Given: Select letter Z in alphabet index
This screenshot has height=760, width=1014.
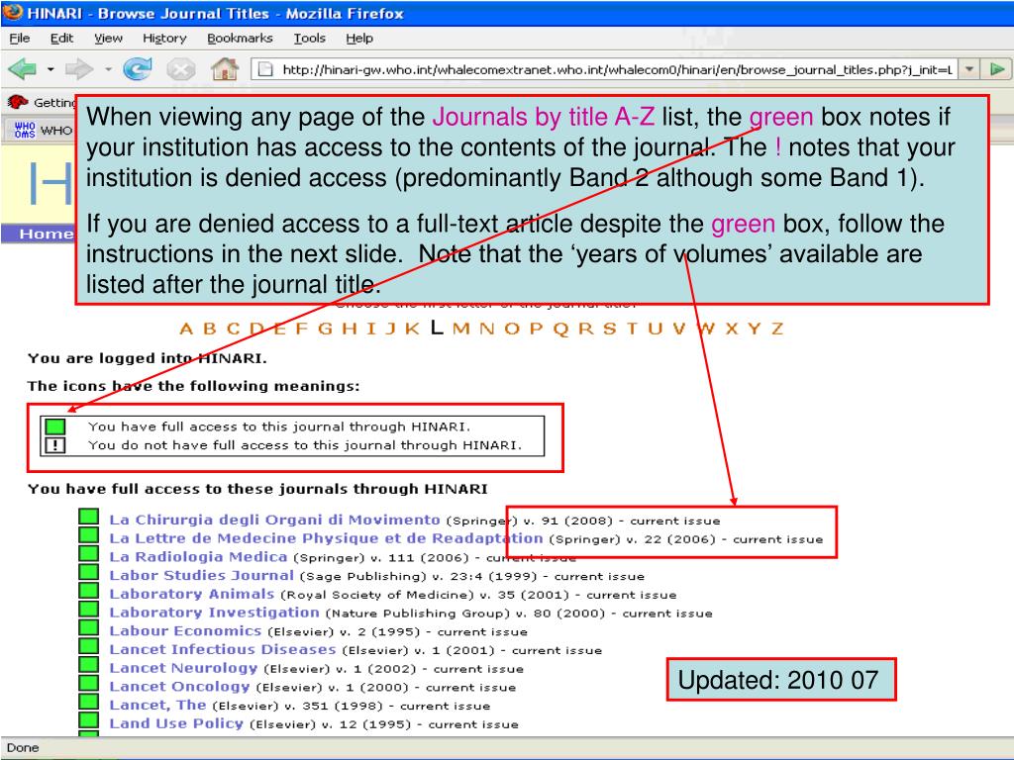Looking at the screenshot, I should click(776, 329).
